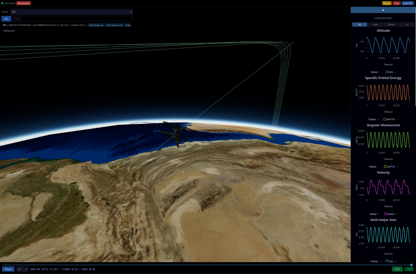Click the play arrow bar above charts

pyautogui.click(x=383, y=10)
